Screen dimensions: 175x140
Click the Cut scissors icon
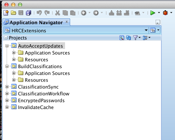tap(58, 13)
